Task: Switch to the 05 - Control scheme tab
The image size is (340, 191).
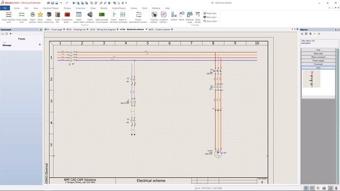Action: pos(159,30)
